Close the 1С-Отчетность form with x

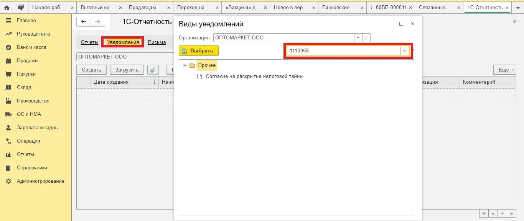[x=515, y=22]
